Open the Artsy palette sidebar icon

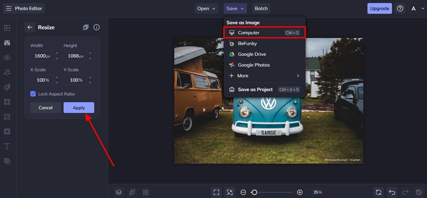click(x=7, y=87)
